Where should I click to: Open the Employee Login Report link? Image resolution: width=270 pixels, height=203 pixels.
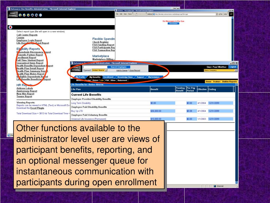click(x=29, y=40)
